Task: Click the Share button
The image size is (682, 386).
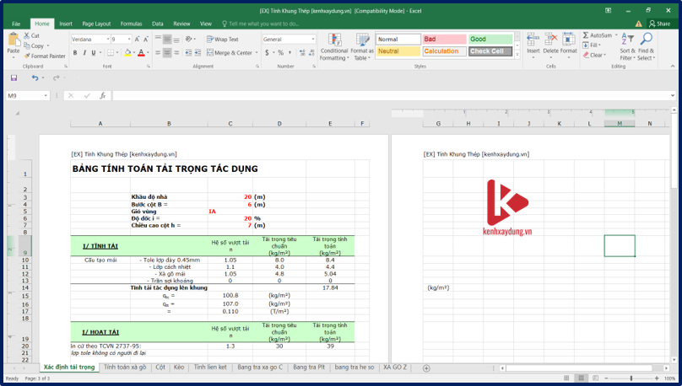Action: point(659,24)
